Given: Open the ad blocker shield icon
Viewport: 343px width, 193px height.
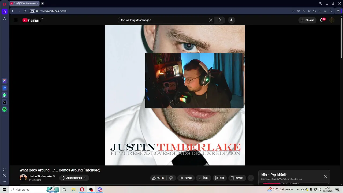Looking at the screenshot, I should click(304, 11).
